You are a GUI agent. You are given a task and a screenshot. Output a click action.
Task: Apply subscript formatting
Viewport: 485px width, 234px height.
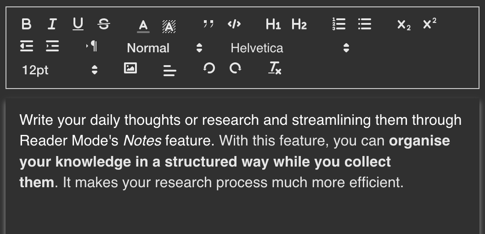pyautogui.click(x=404, y=24)
